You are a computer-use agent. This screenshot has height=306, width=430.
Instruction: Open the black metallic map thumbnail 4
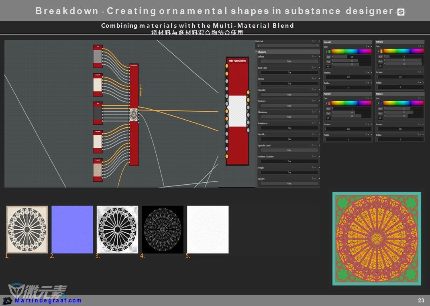(162, 230)
